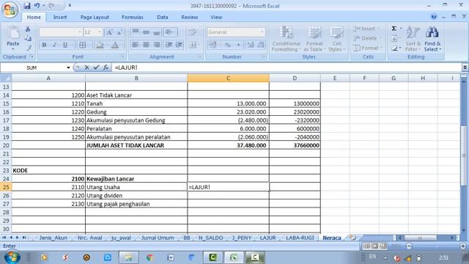Click cell with JUMLAH ASET TIDAK LANCAR
The height and width of the screenshot is (264, 469).
136,145
